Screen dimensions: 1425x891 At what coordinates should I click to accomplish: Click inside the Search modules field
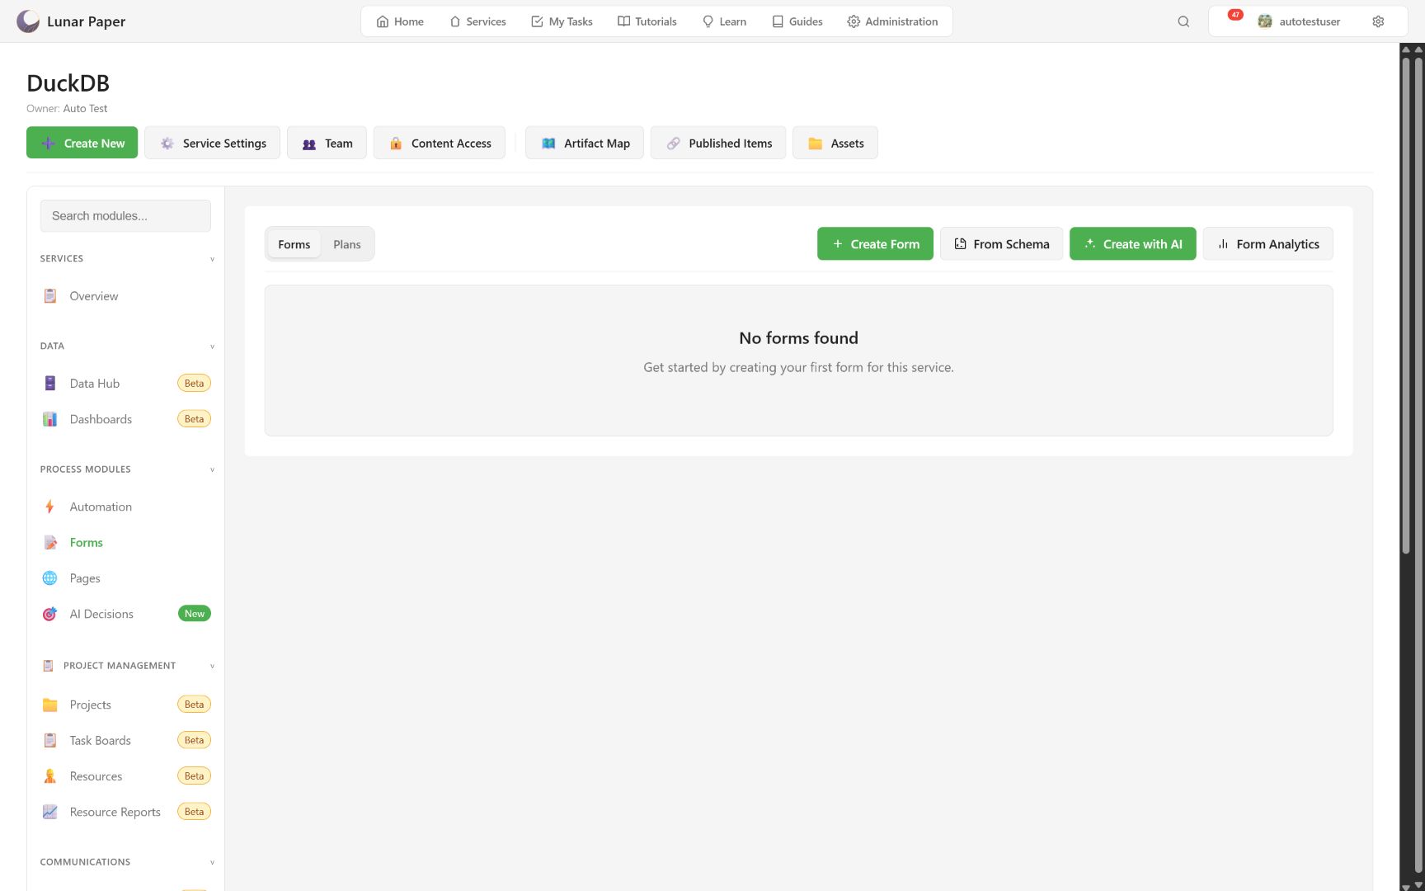click(x=125, y=216)
